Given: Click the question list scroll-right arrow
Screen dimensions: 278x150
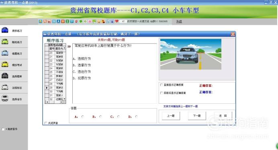Looking at the screenshot, I should 61,102.
